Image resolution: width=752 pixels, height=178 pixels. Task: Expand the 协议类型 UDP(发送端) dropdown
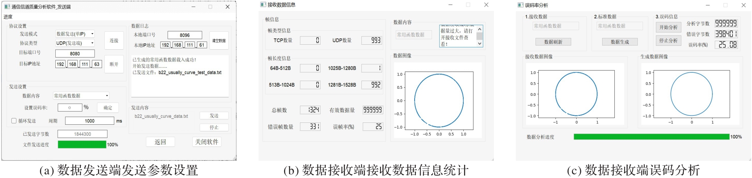tap(75, 43)
